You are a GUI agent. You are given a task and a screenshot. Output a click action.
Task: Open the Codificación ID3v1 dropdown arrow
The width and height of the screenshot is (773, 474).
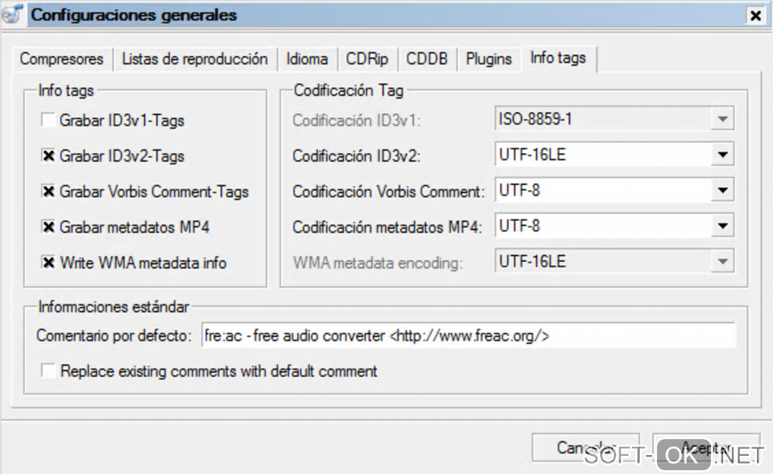tap(723, 120)
